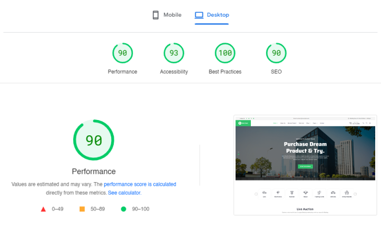Viewport: 381px width, 230px height.
Task: Open the website screenshot thumbnail
Action: tap(305, 165)
